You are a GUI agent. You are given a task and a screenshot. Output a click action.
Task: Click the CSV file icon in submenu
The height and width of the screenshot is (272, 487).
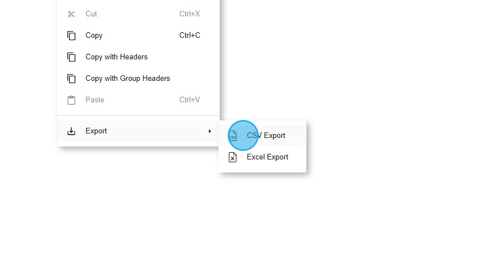[233, 136]
